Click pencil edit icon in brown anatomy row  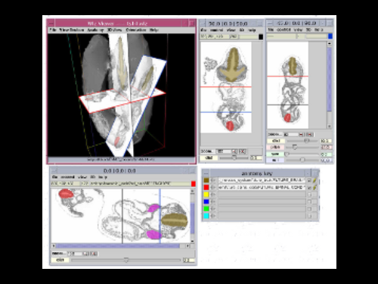tap(314, 180)
